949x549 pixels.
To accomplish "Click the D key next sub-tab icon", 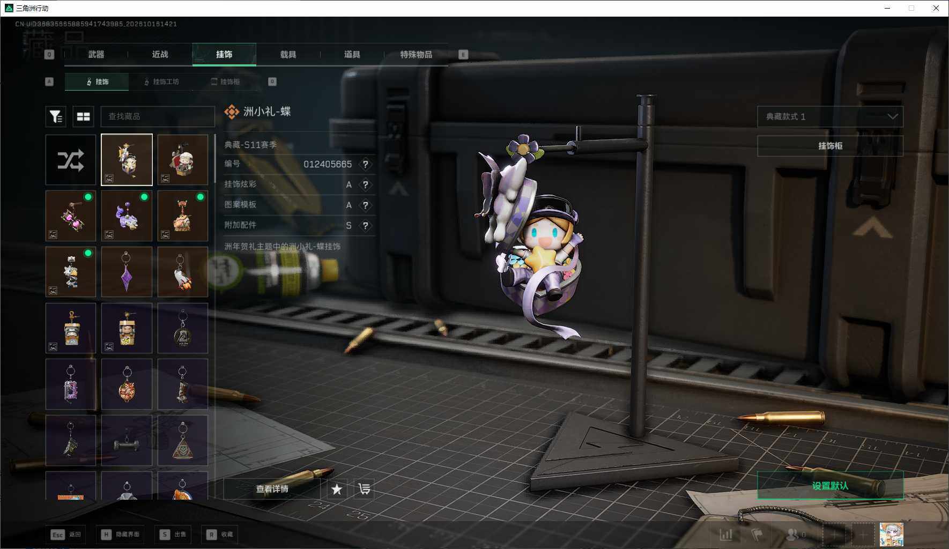I will 272,81.
